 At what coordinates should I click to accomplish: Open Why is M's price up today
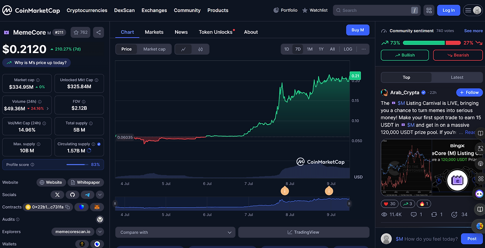(36, 63)
